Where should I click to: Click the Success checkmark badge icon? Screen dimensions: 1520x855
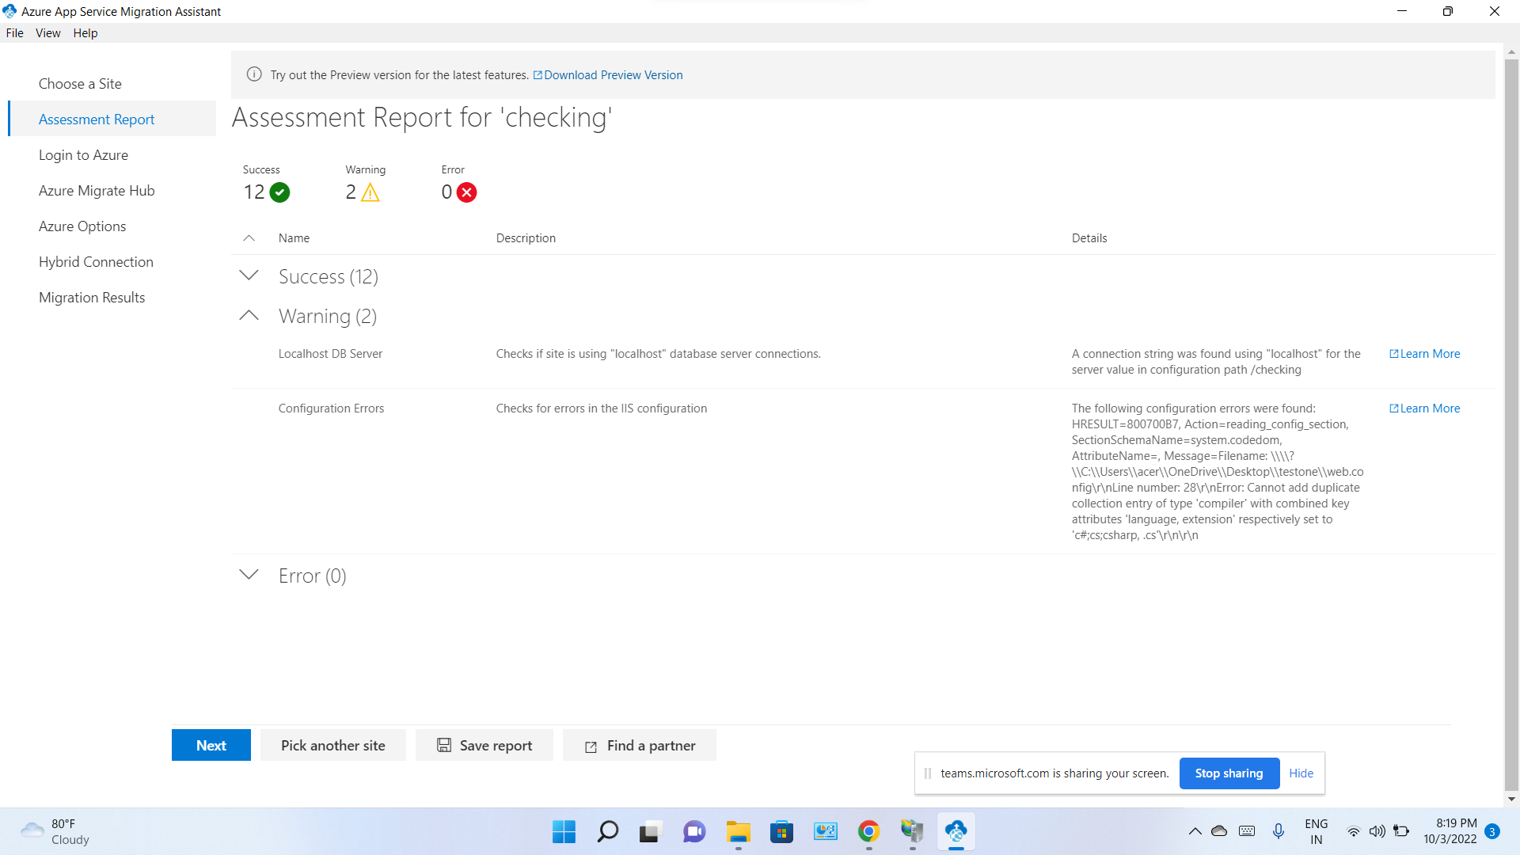(x=279, y=192)
